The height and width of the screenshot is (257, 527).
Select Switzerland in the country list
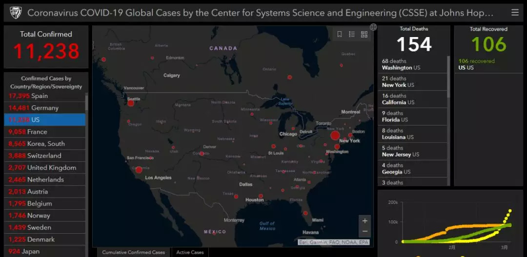click(45, 156)
